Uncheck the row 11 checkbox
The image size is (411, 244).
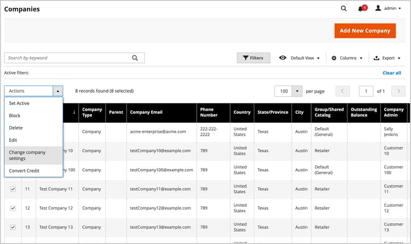point(13,189)
